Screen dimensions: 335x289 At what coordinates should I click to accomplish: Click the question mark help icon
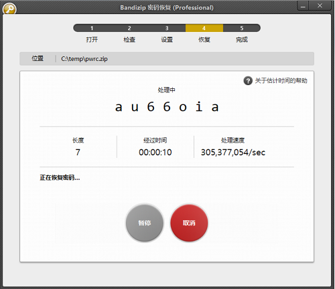click(248, 81)
